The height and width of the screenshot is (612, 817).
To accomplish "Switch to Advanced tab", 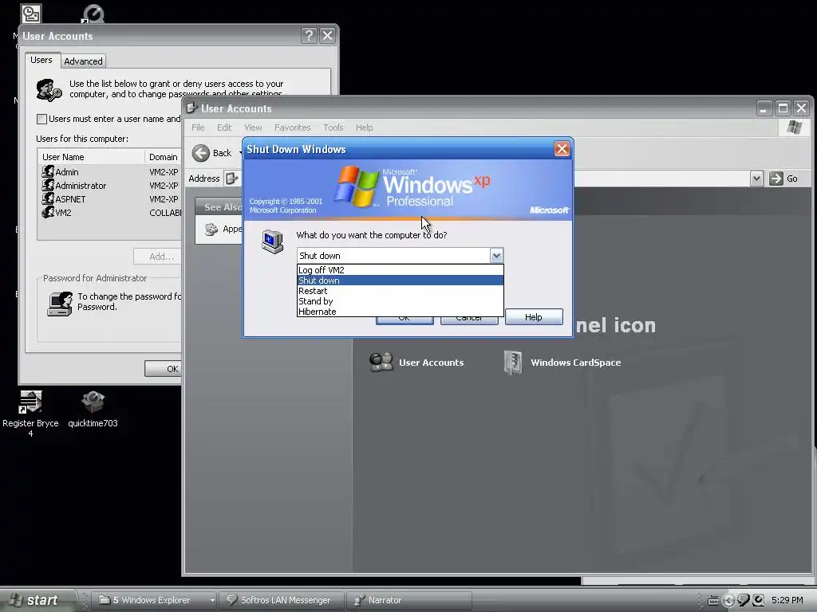I will (83, 61).
